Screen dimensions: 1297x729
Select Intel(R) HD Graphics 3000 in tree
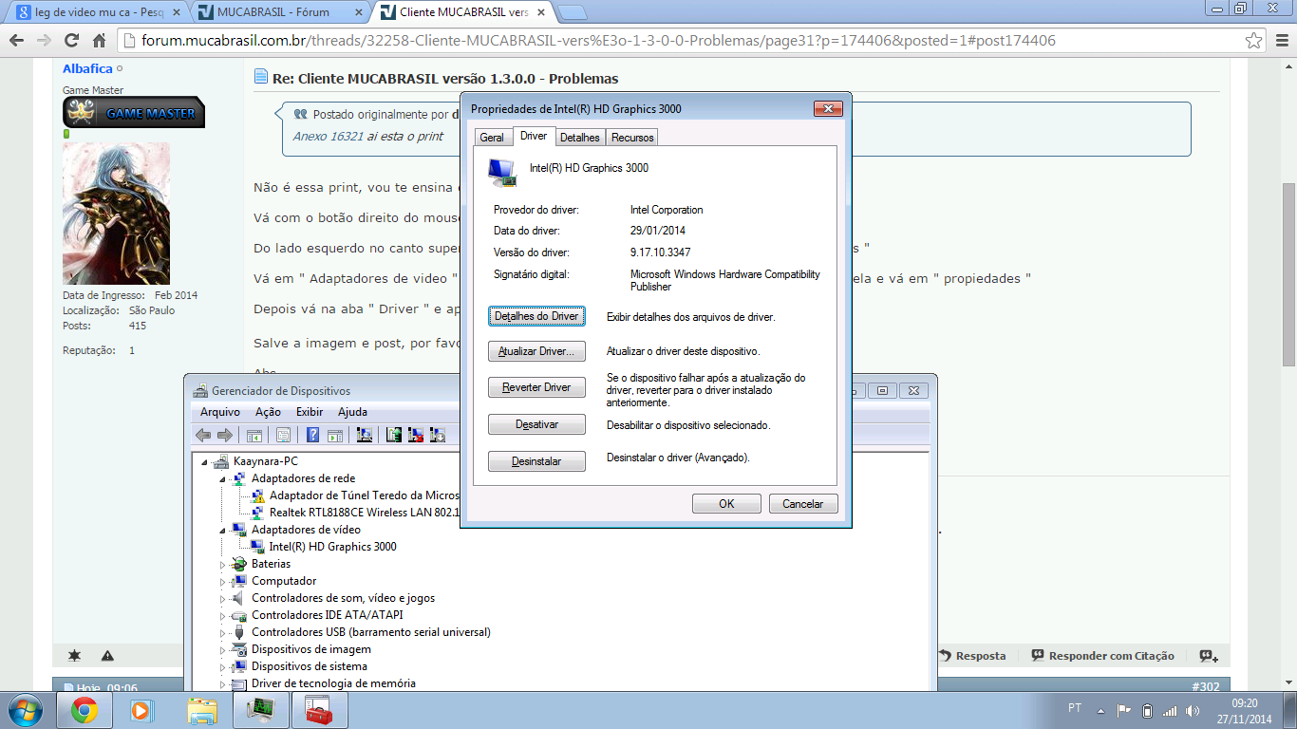point(332,547)
